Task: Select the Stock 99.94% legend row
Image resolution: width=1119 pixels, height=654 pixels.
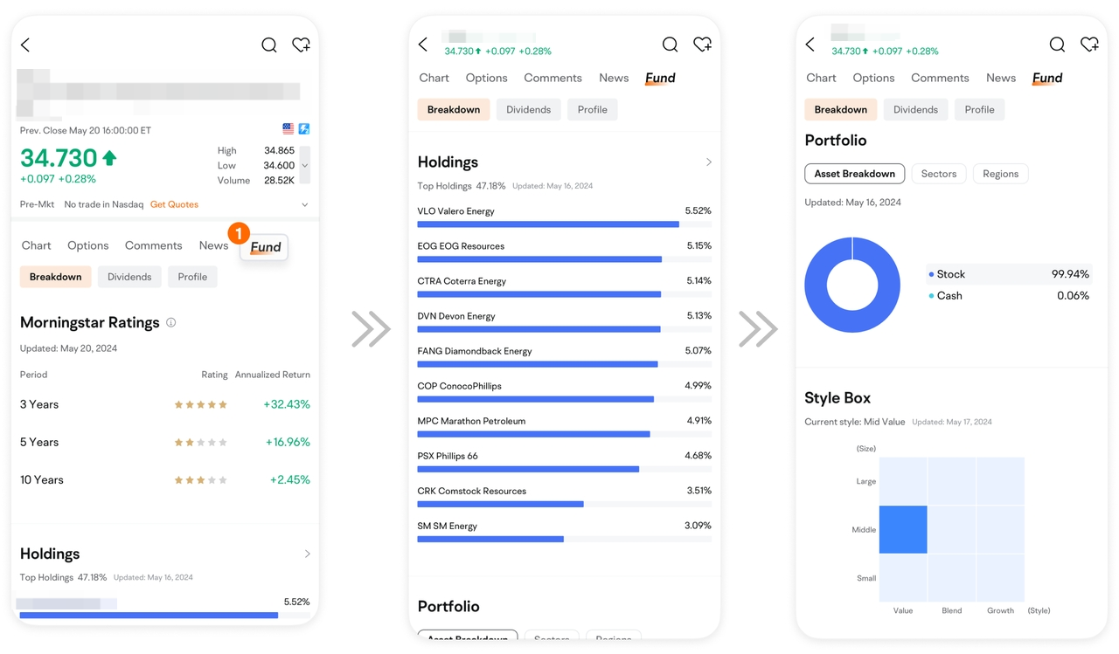Action: pyautogui.click(x=1009, y=274)
